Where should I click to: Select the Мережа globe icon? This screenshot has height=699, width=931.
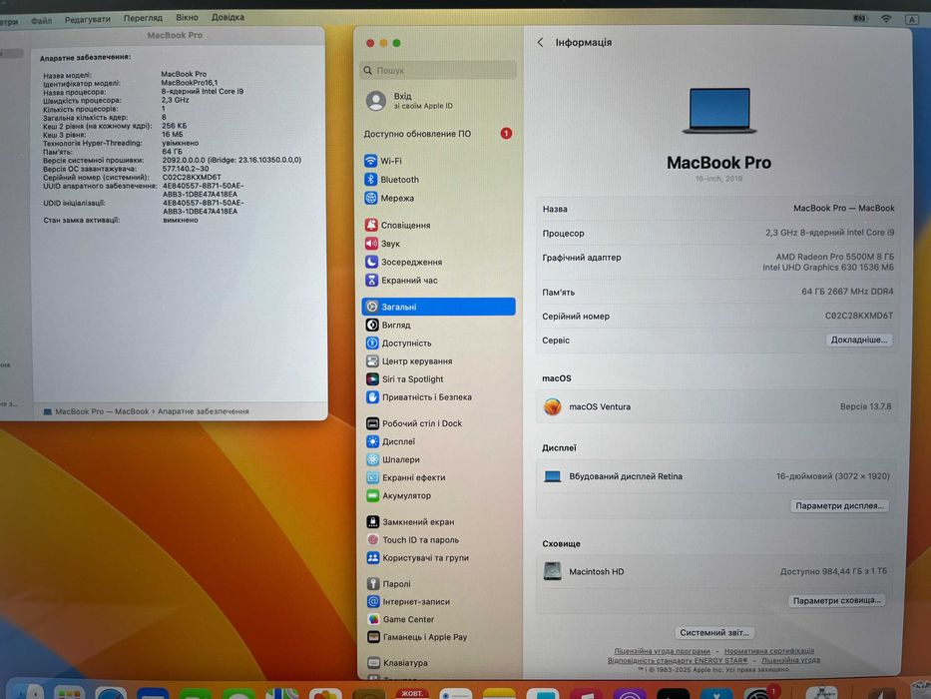click(370, 198)
